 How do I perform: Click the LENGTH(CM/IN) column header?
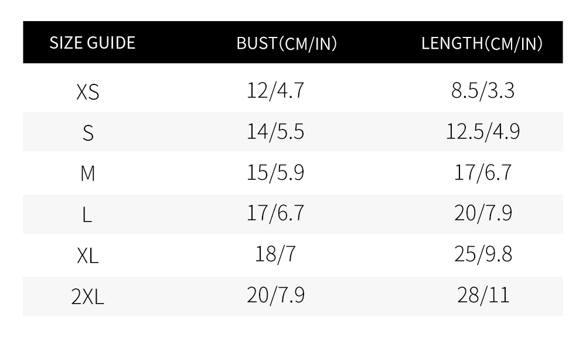pos(482,44)
